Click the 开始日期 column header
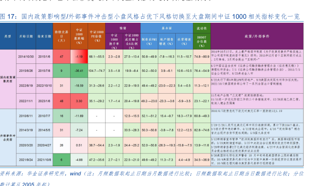 tap(26, 35)
